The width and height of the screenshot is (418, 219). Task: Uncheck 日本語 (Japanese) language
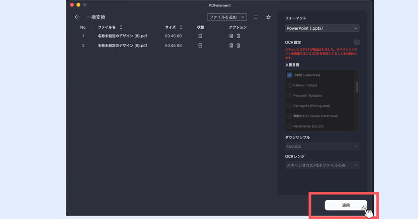[289, 75]
